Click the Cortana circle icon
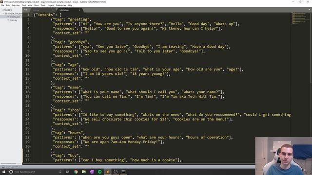Image resolution: width=312 pixels, height=175 pixels. [x=11, y=172]
